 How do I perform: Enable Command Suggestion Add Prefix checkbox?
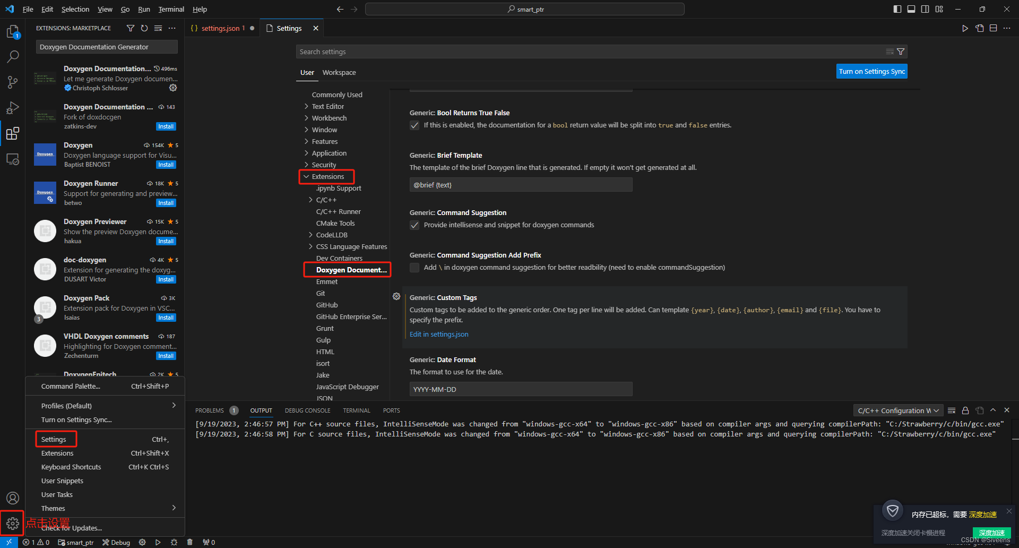pyautogui.click(x=414, y=268)
